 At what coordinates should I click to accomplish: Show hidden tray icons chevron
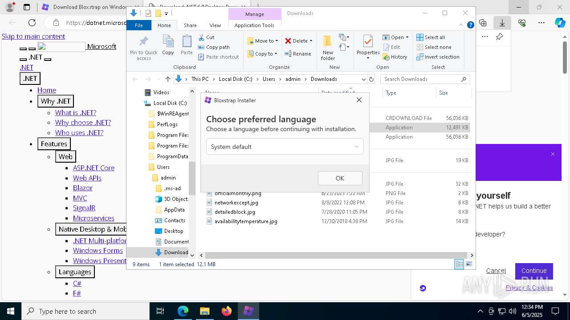pos(480,311)
